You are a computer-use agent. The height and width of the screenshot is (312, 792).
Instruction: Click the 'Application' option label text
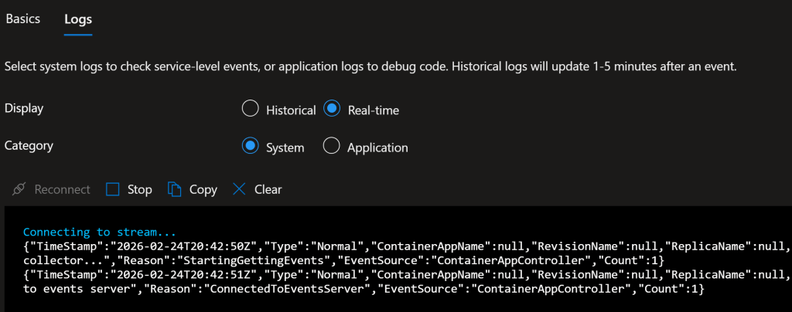point(377,148)
